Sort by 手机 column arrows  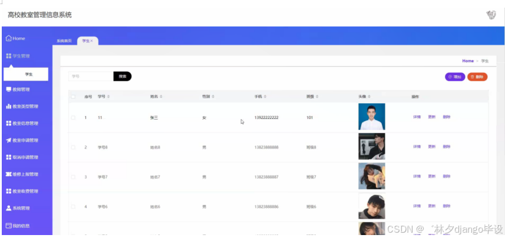point(265,97)
